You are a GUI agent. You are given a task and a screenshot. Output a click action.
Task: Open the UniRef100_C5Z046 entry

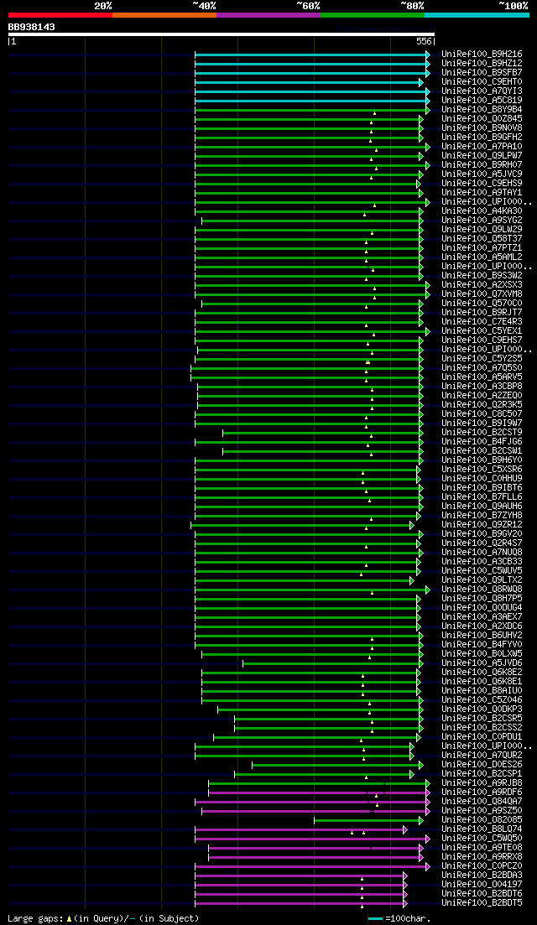tap(482, 699)
